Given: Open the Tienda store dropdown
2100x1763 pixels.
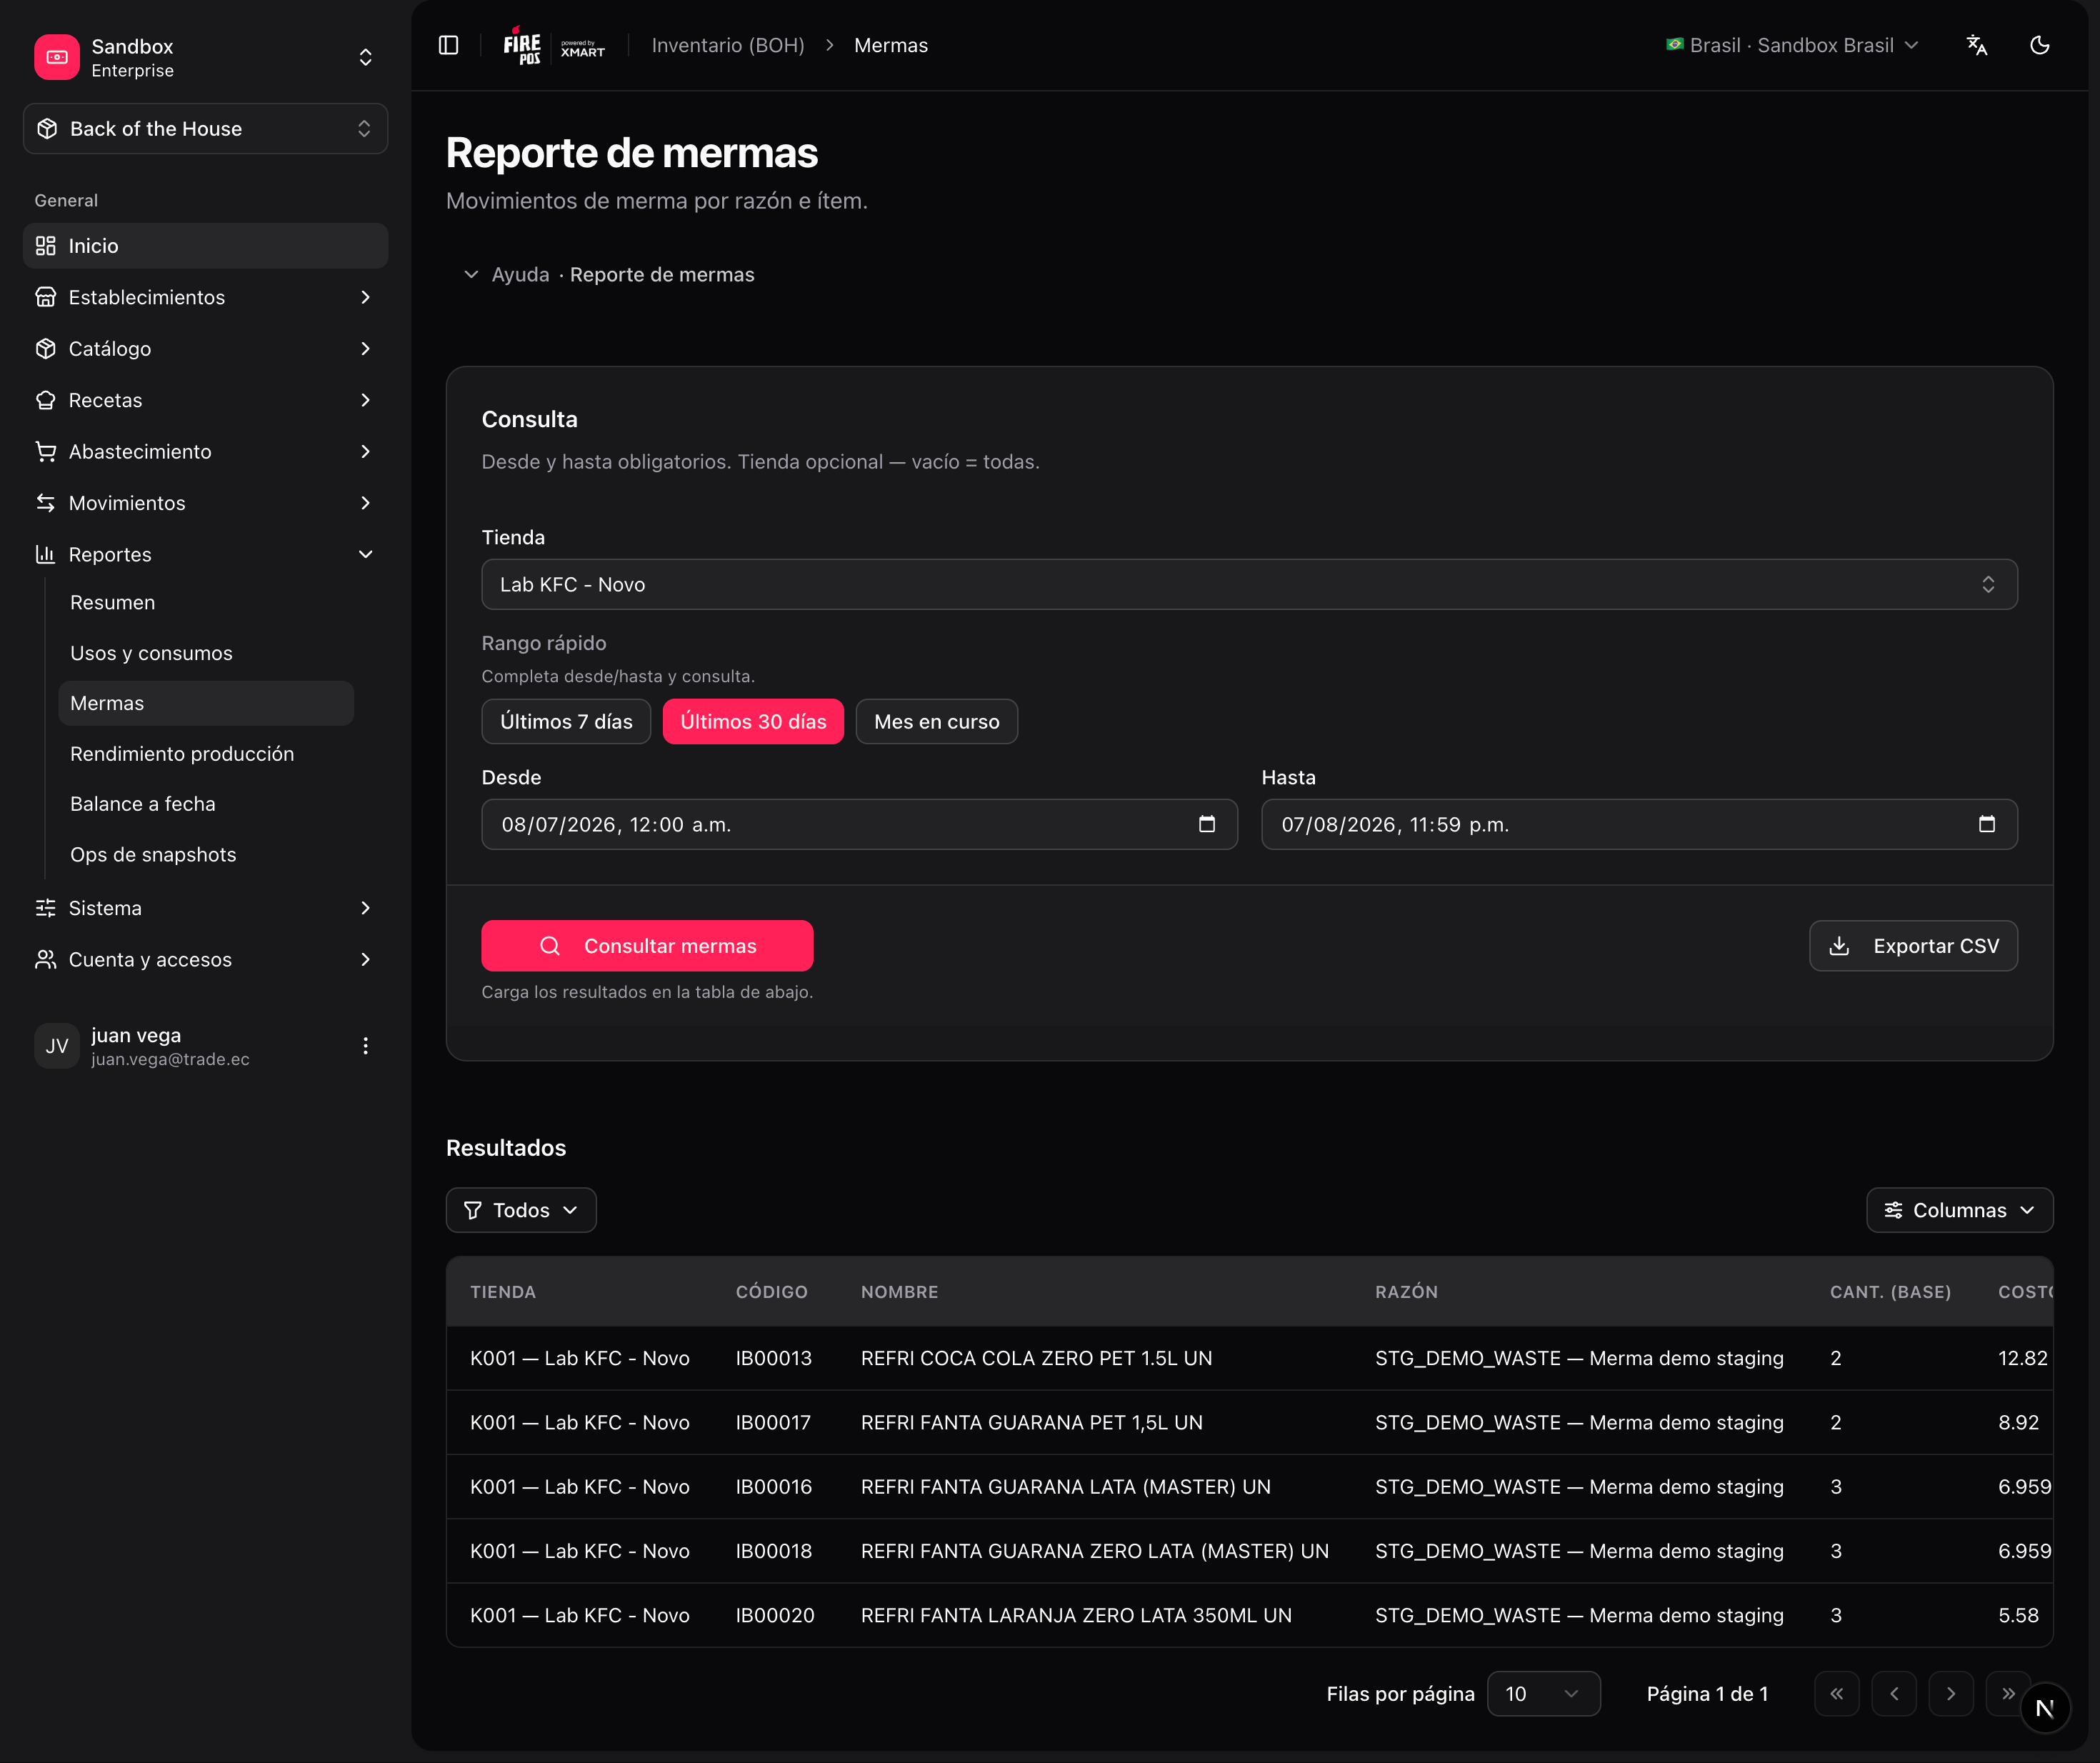Looking at the screenshot, I should click(x=1249, y=584).
